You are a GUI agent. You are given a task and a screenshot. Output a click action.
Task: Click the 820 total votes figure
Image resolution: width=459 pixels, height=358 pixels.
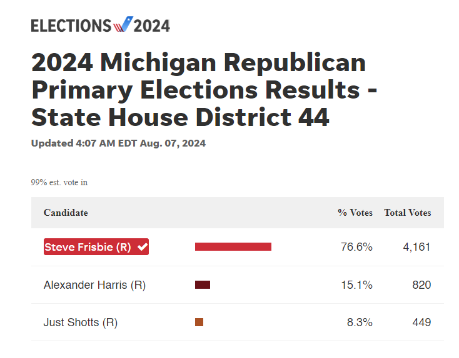421,285
